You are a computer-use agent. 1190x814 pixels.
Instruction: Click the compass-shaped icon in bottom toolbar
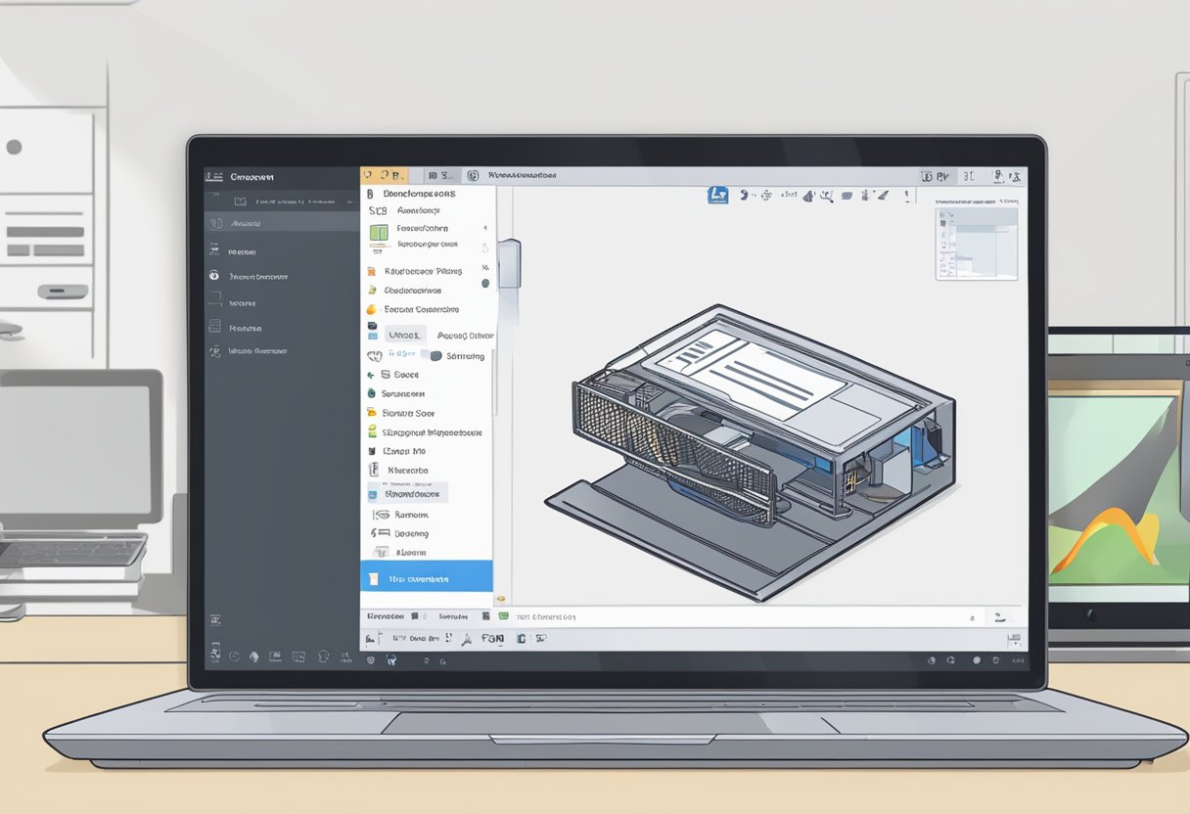pyautogui.click(x=467, y=638)
